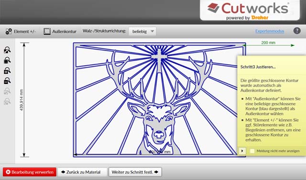306x180 pixels.
Task: Click the help question mark icon
Action: [297, 30]
